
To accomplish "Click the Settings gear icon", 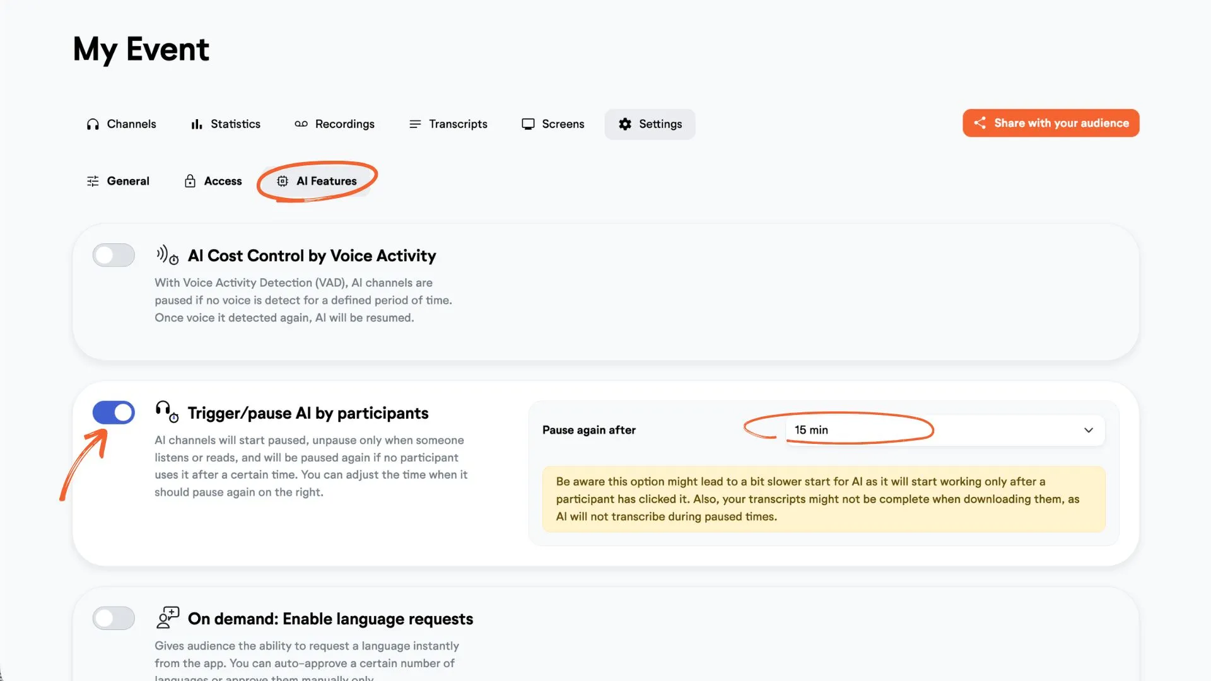I will [x=625, y=124].
